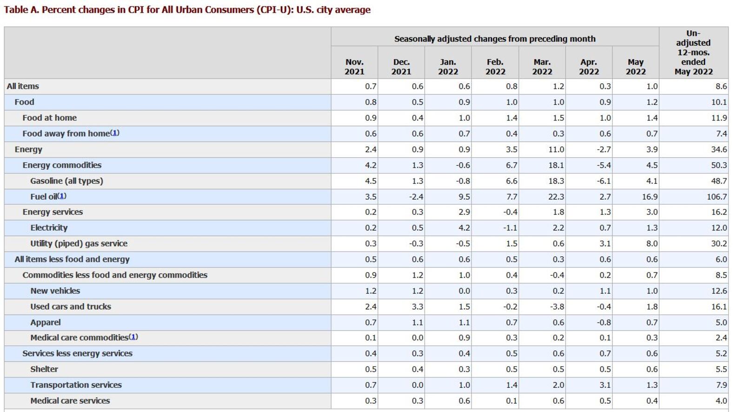Click the table title 'Table A. Percent changes in CPI'
Viewport: 744px width, 412px height.
(x=187, y=10)
